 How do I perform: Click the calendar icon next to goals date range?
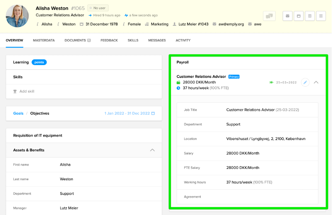[153, 113]
